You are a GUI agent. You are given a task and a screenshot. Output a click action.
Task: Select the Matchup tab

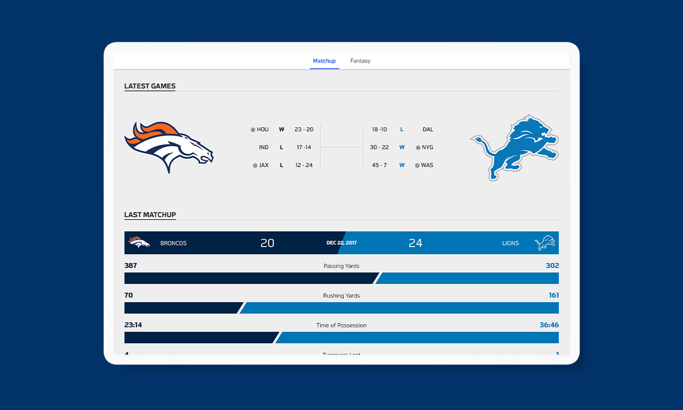click(324, 61)
